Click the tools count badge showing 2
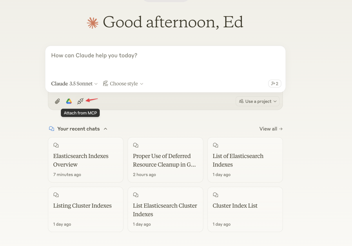This screenshot has width=352, height=246. [274, 84]
